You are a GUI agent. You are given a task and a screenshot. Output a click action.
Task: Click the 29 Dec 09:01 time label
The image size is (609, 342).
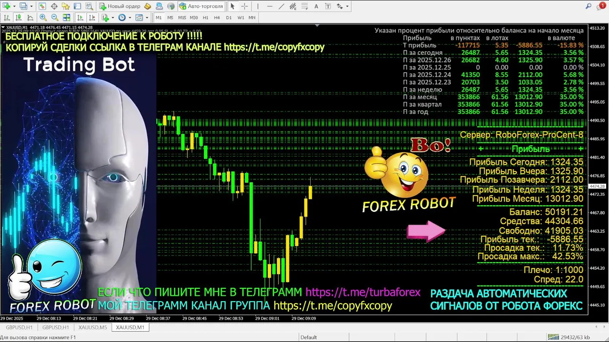click(x=267, y=318)
